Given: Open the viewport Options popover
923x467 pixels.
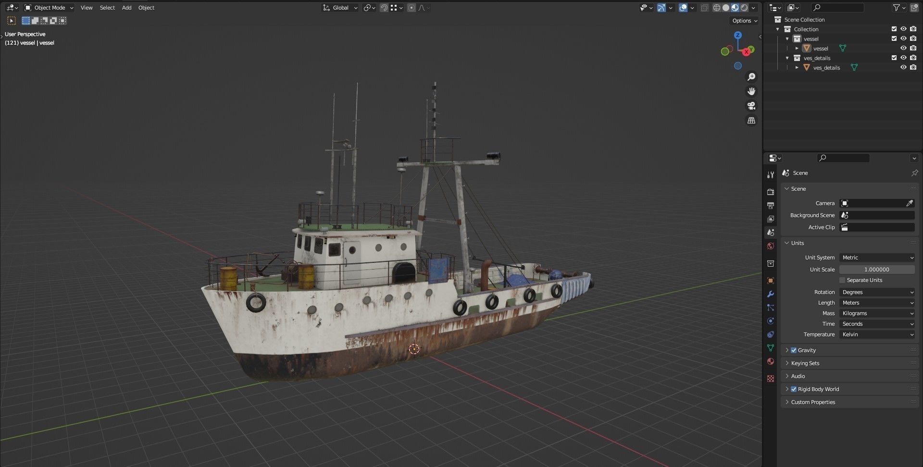Looking at the screenshot, I should tap(744, 21).
